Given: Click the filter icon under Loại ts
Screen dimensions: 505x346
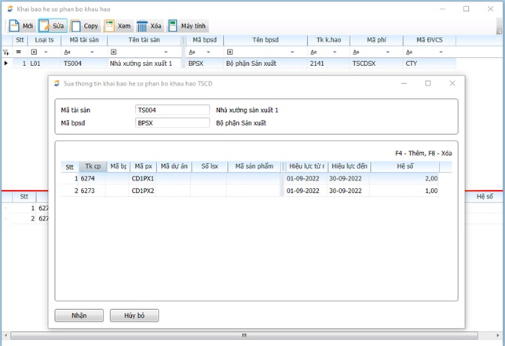Looking at the screenshot, I should click(34, 51).
